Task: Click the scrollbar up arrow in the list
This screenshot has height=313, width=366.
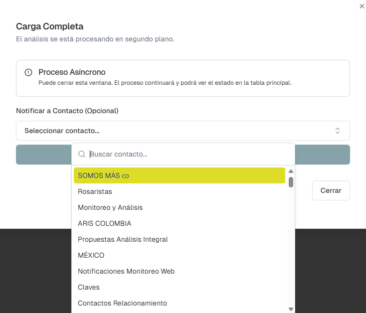Action: tap(291, 171)
